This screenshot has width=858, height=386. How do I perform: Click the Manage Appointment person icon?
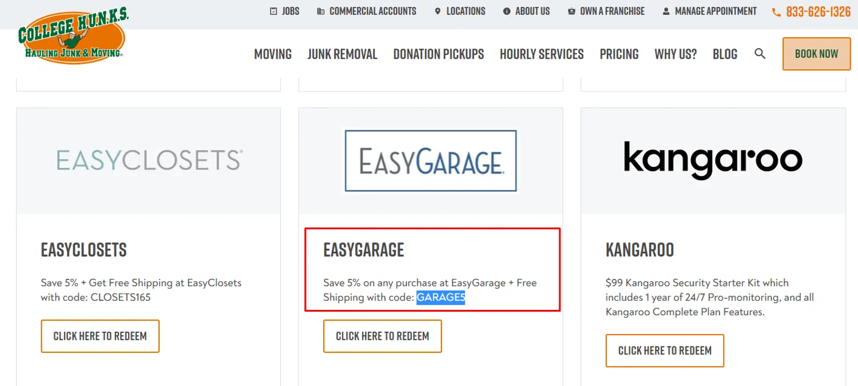point(666,11)
